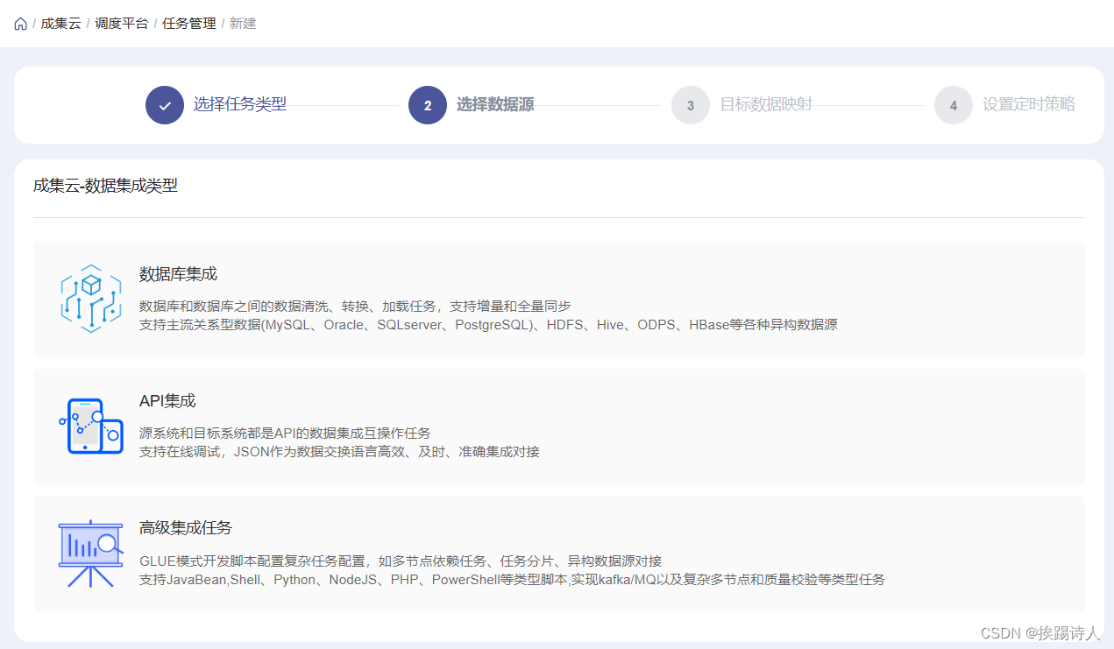Click the GLUE模式开发脚本 description line
This screenshot has height=649, width=1114.
[401, 561]
